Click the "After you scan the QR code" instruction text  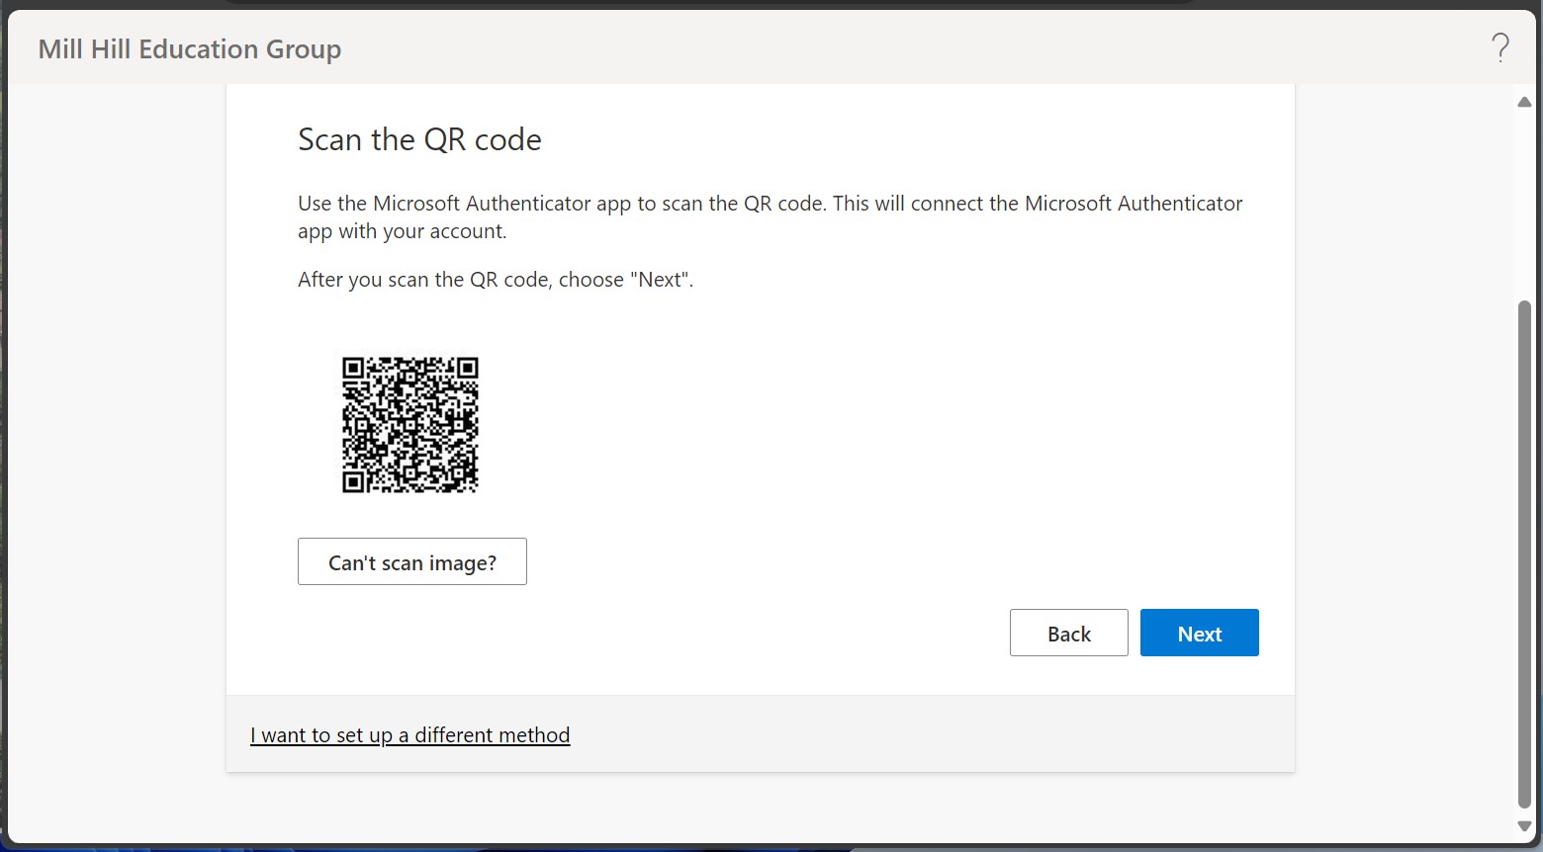(x=496, y=280)
